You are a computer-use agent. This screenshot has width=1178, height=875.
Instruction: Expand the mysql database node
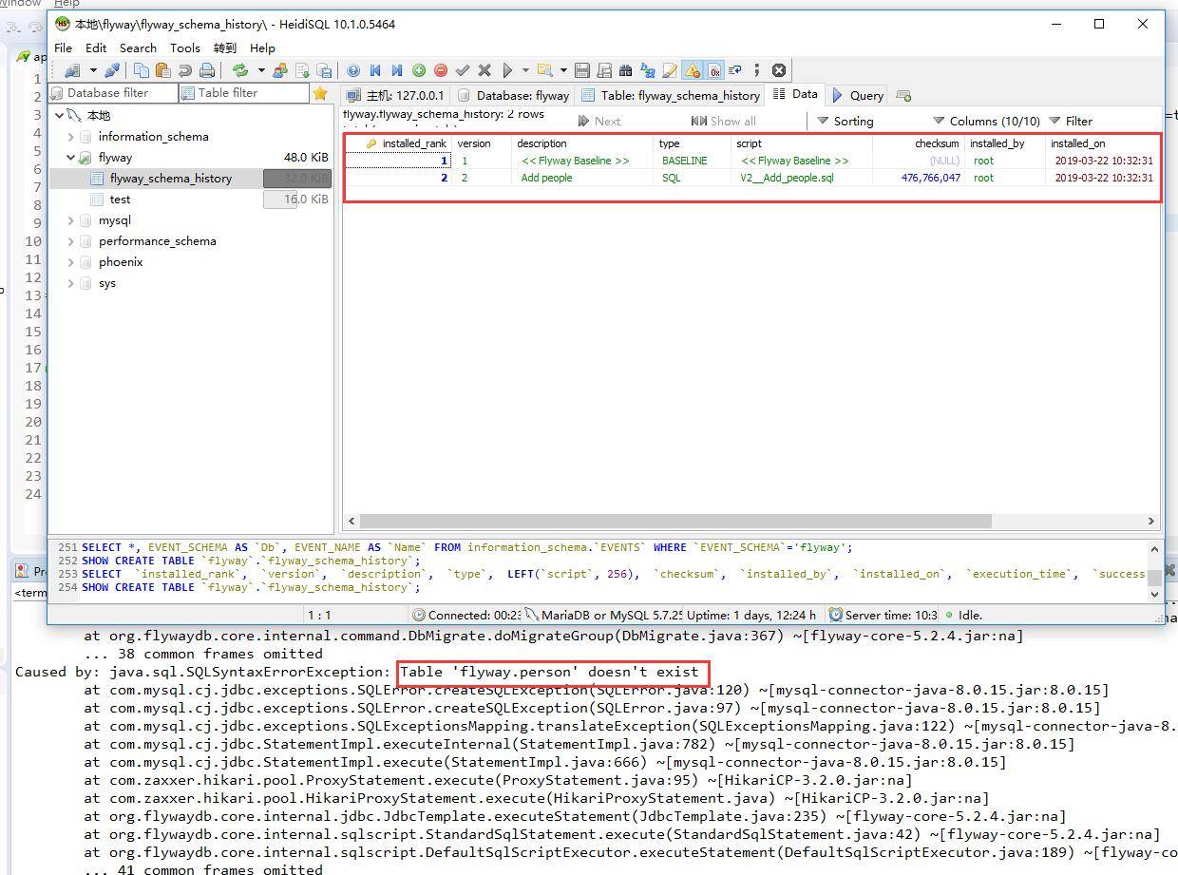pos(70,219)
